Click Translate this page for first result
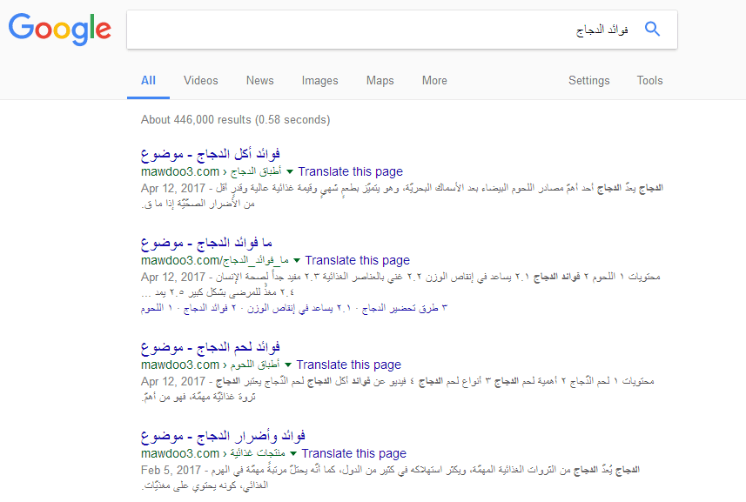746x502 pixels. pos(350,171)
